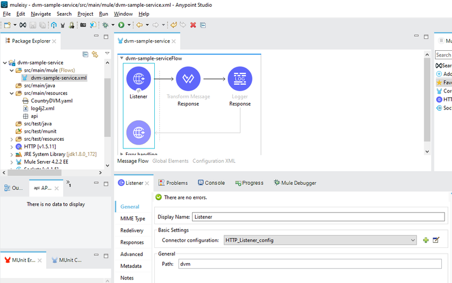Click into the Path input field

click(310, 264)
